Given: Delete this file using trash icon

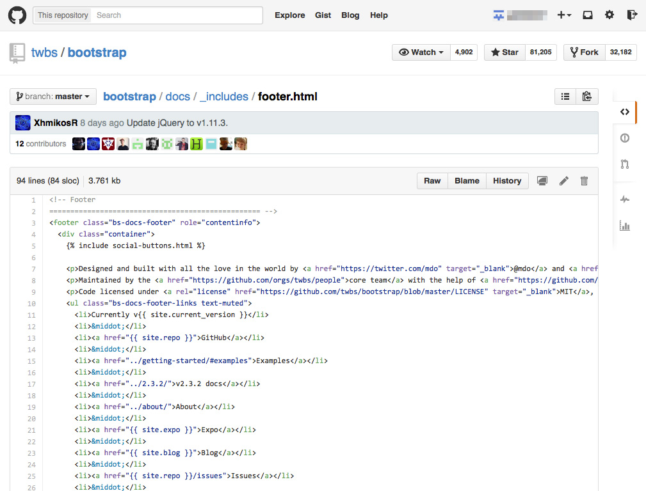Looking at the screenshot, I should tap(584, 181).
